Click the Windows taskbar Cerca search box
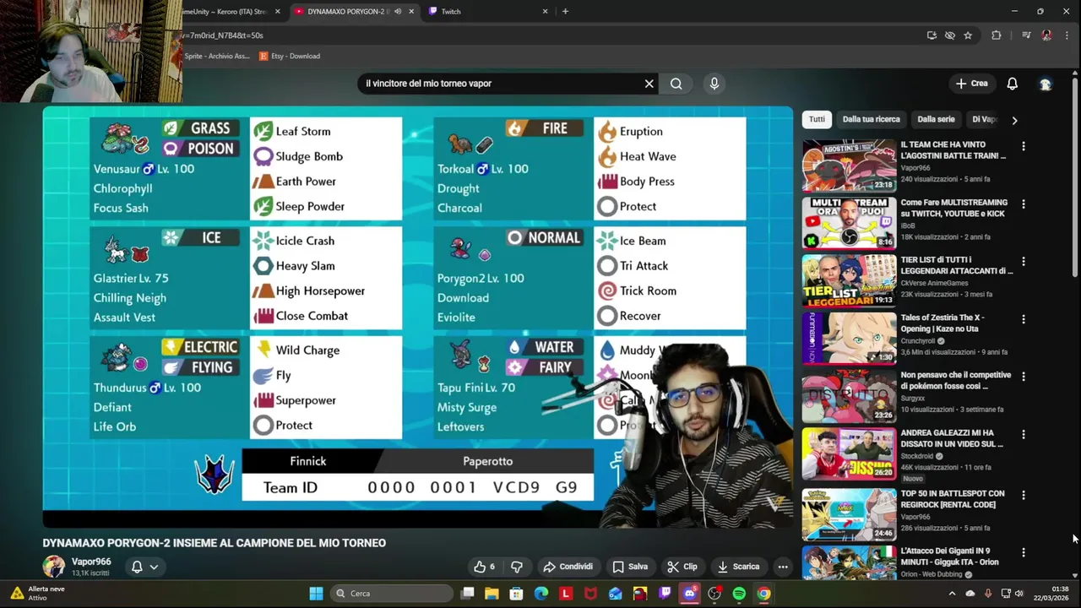1081x608 pixels. tap(391, 594)
